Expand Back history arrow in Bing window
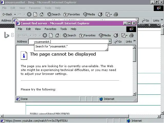 tap(15, 14)
